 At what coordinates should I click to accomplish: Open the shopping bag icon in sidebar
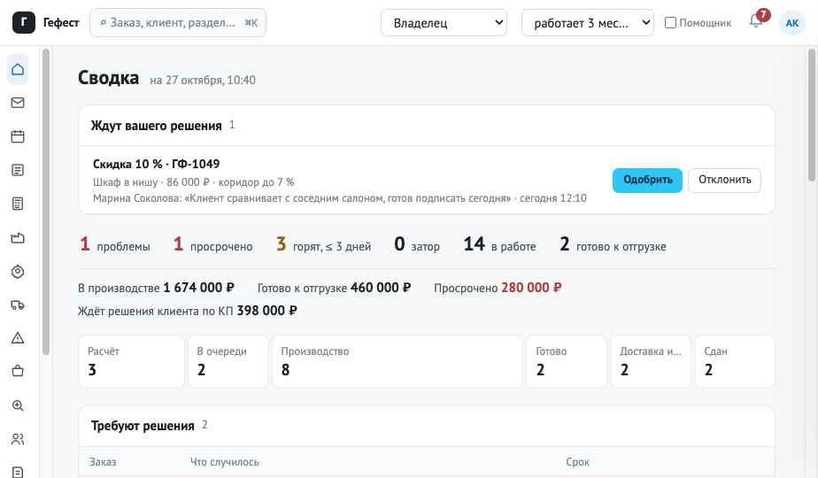[18, 372]
